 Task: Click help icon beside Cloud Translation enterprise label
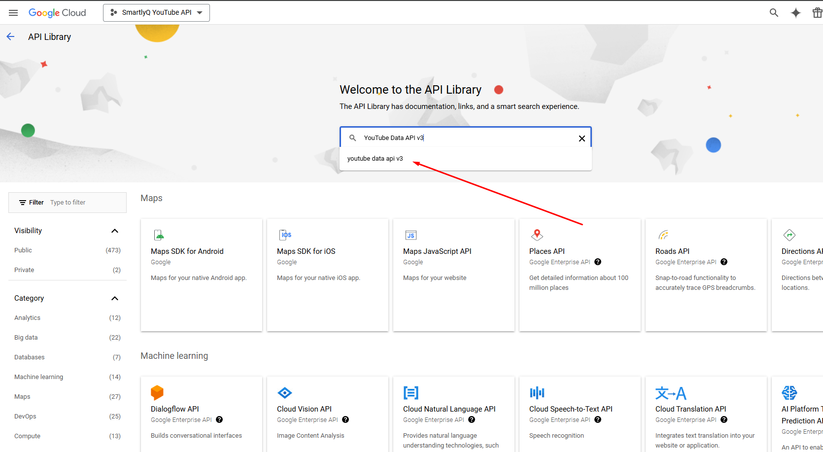[724, 419]
